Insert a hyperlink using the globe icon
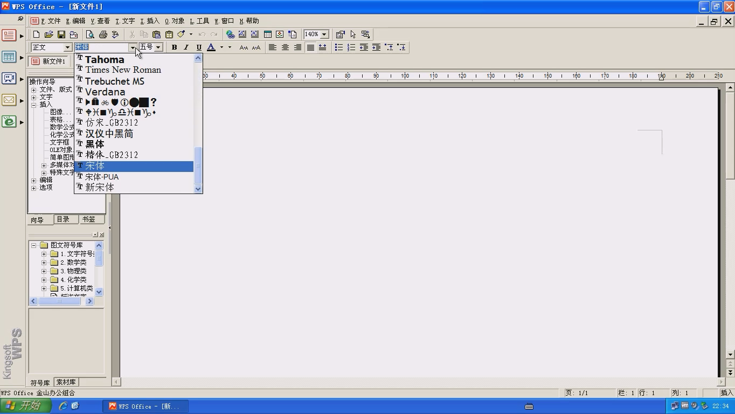This screenshot has width=735, height=414. [231, 34]
